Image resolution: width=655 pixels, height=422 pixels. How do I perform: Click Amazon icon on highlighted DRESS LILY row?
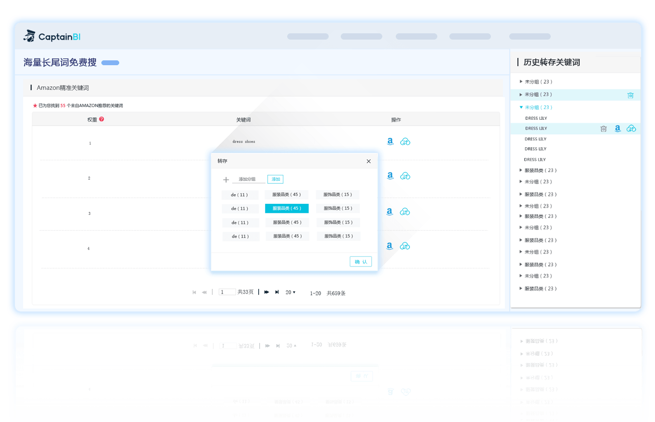(x=618, y=128)
